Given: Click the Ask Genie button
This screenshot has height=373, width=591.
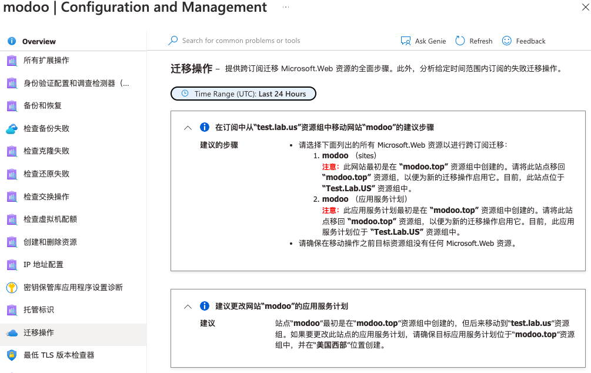Looking at the screenshot, I should pyautogui.click(x=423, y=41).
